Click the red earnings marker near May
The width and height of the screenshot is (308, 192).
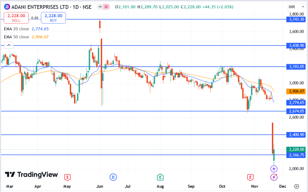pos(67,178)
